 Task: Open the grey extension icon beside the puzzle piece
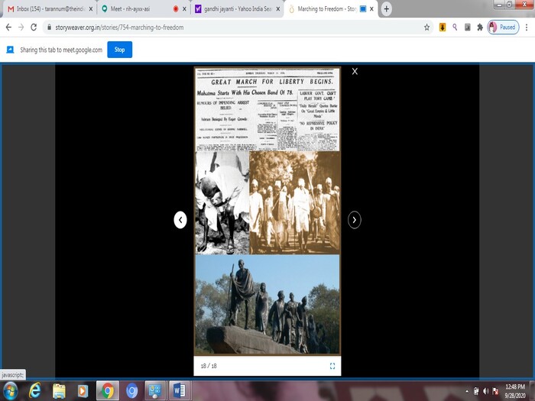click(x=468, y=27)
